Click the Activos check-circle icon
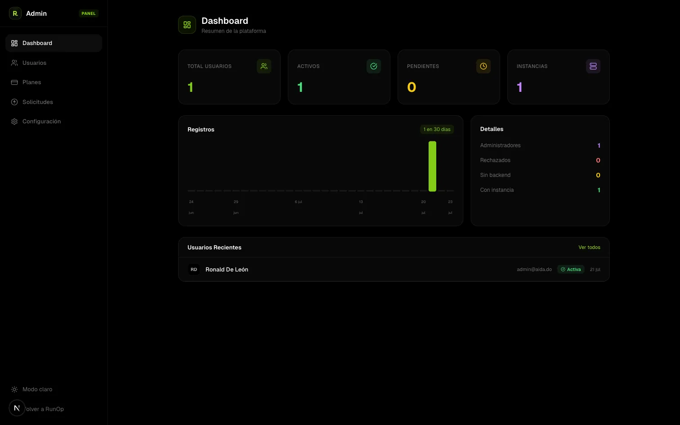Screen dimensions: 680x425 374,66
